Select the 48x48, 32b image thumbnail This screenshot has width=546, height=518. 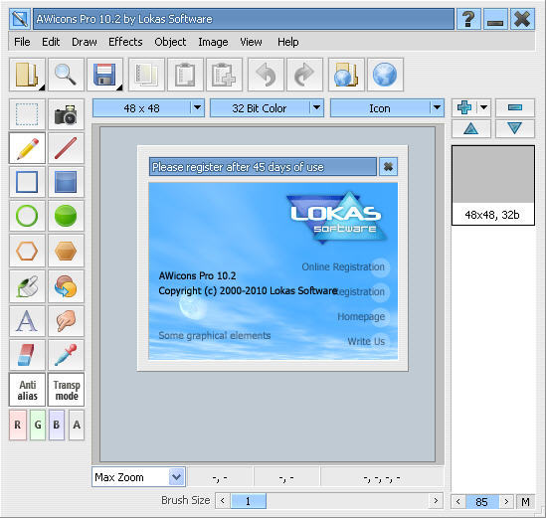[x=493, y=185]
